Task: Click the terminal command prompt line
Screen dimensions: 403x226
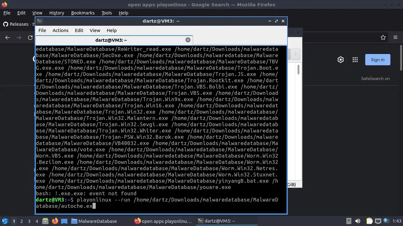Action: 157,203
